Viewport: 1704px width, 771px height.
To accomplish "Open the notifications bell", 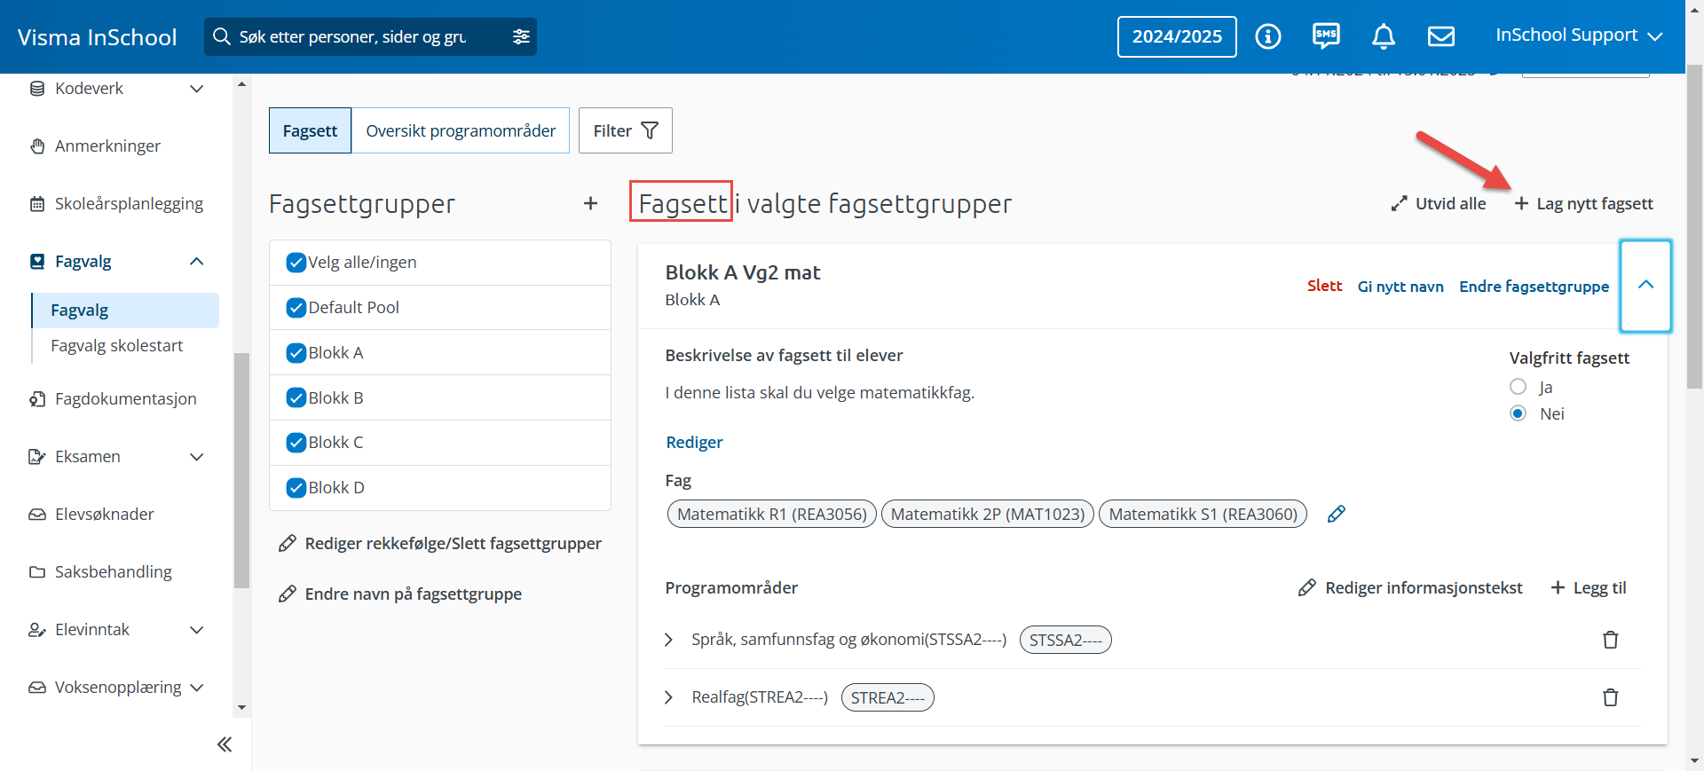I will [x=1384, y=36].
